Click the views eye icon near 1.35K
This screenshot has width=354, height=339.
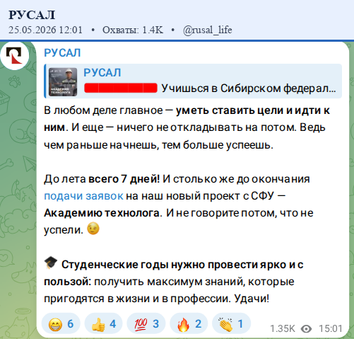[x=306, y=328]
